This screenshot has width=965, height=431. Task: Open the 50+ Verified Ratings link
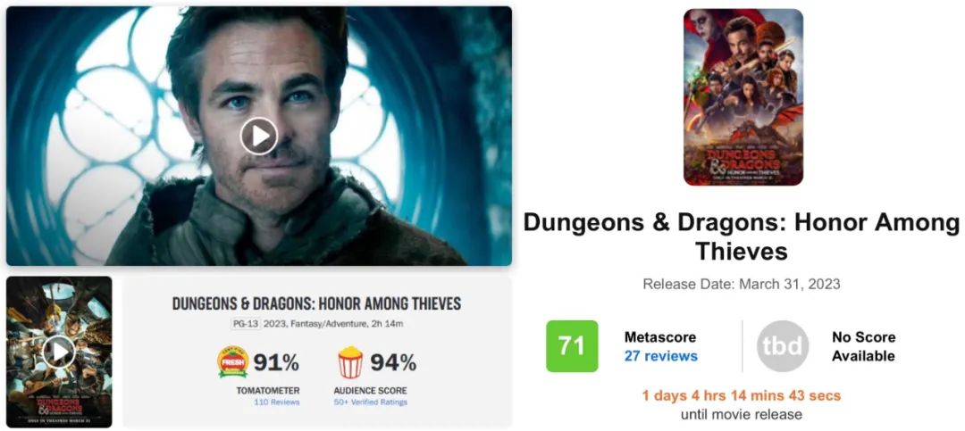tap(370, 402)
